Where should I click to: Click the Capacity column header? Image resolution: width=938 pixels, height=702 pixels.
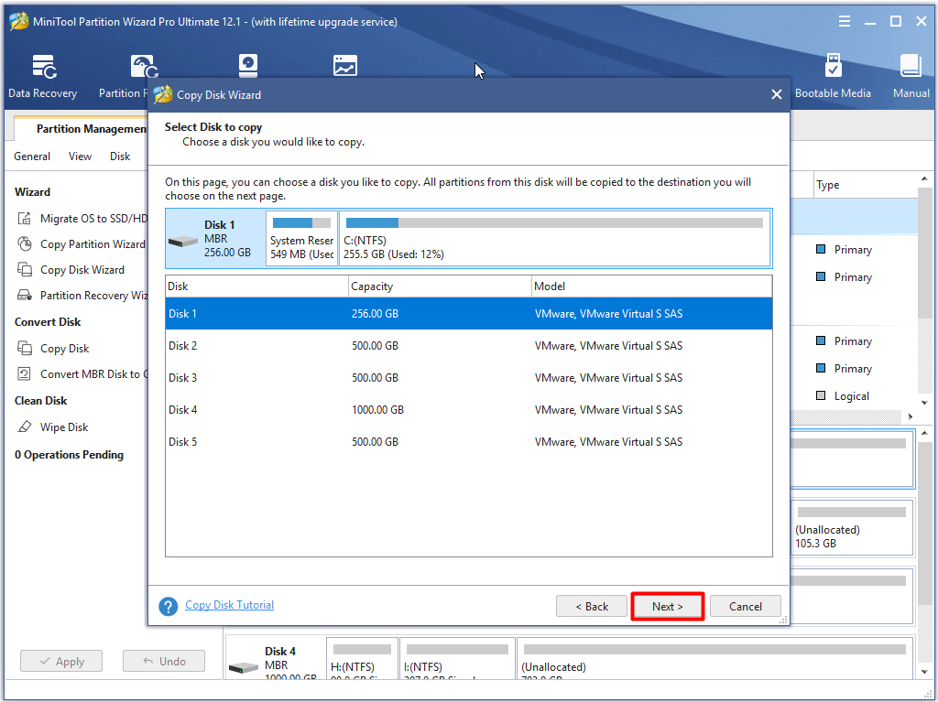click(440, 286)
